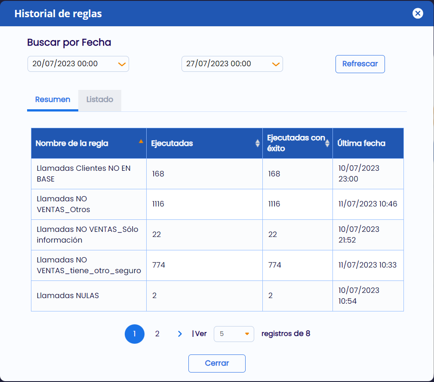Click the start date field 20/07/2023

tap(78, 64)
